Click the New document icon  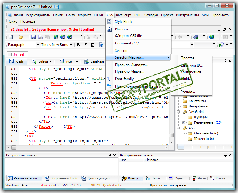click(x=11, y=37)
